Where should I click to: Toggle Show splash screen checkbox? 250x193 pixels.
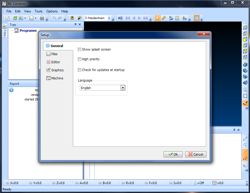click(x=79, y=50)
